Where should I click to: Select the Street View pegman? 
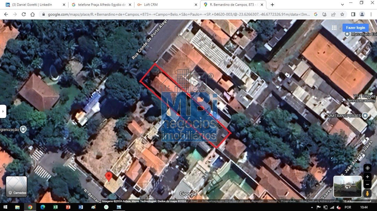(367, 193)
